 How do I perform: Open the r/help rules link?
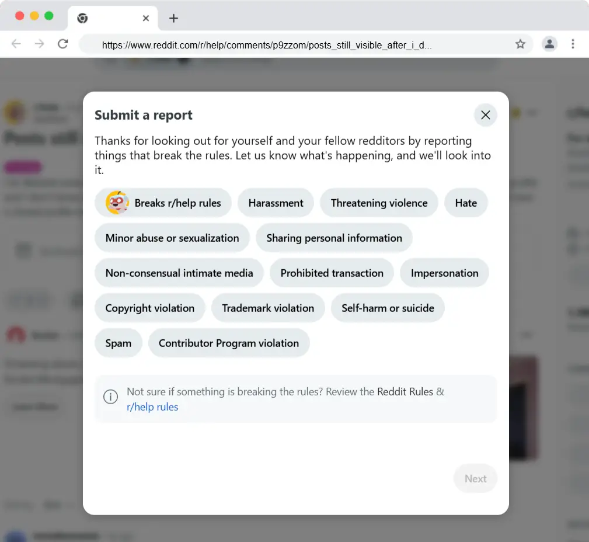click(152, 407)
